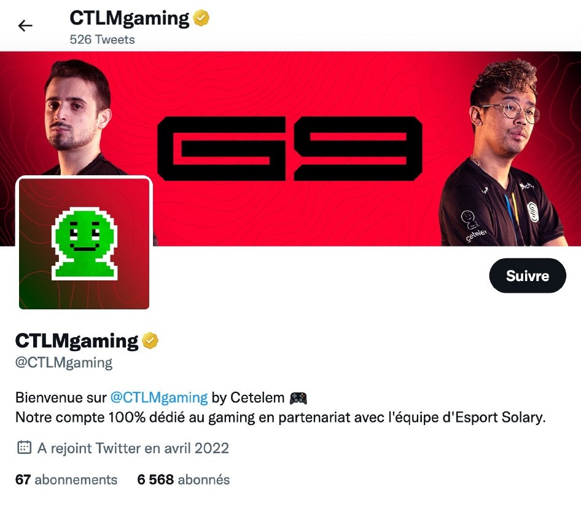Go back using the arrow icon
The width and height of the screenshot is (581, 508).
pyautogui.click(x=25, y=26)
